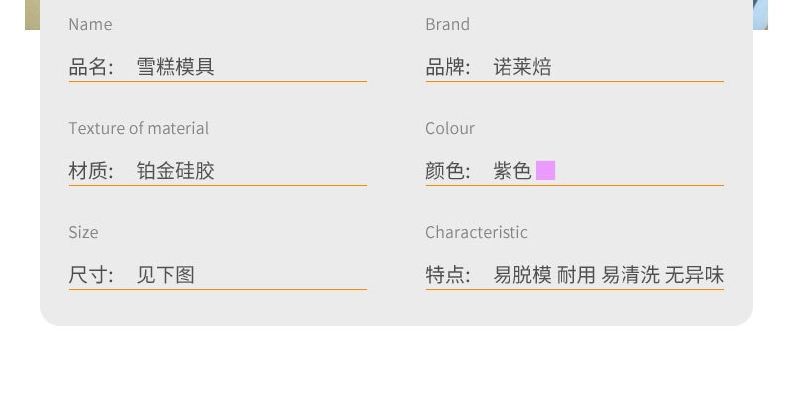Select the 铂金硅胶 material value

point(175,171)
